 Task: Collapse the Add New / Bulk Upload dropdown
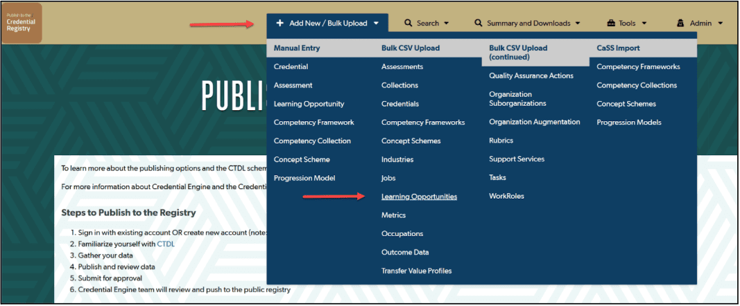(376, 23)
